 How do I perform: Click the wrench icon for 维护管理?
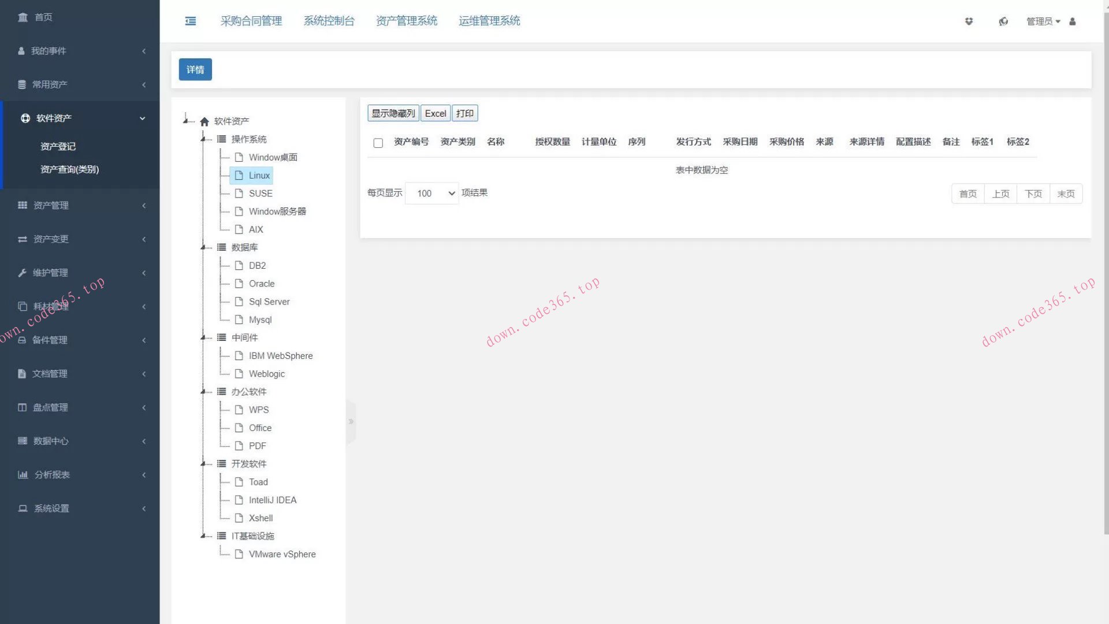click(x=23, y=273)
